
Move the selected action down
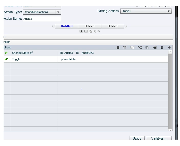(169, 47)
